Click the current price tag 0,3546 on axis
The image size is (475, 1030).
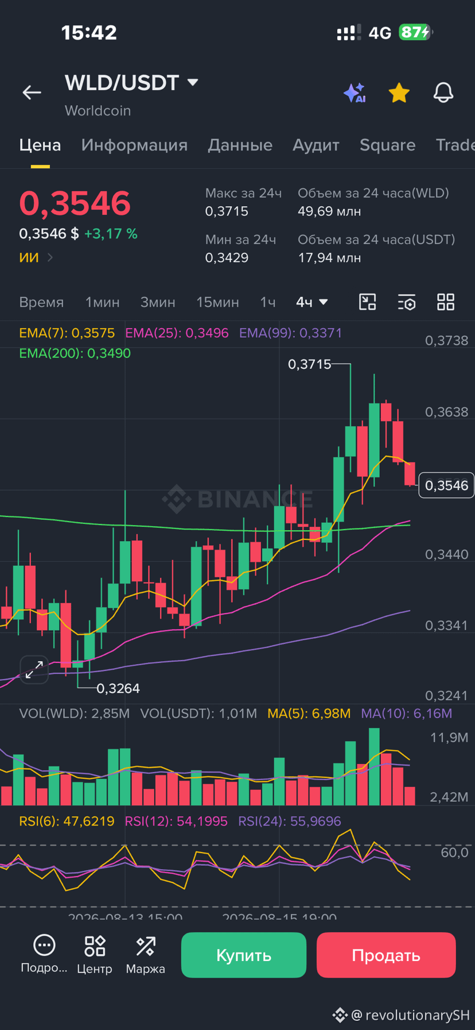click(x=446, y=485)
